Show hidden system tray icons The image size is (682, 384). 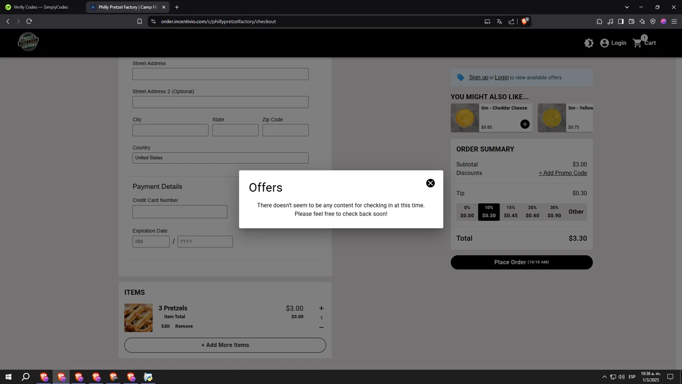click(604, 377)
